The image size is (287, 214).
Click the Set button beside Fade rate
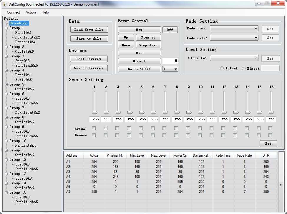click(x=270, y=38)
